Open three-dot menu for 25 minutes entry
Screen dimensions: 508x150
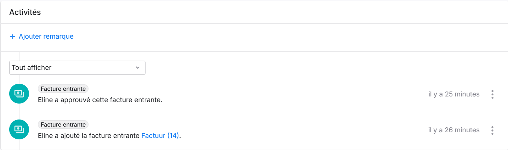point(492,94)
